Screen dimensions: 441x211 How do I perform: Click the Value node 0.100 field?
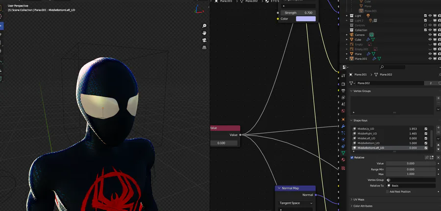(224, 143)
